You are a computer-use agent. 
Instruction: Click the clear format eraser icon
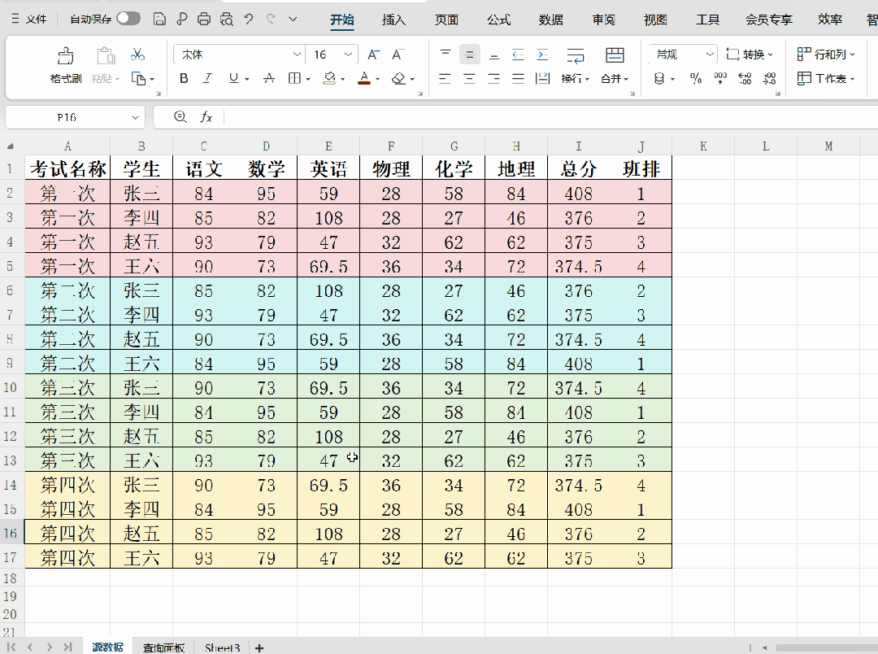click(398, 78)
